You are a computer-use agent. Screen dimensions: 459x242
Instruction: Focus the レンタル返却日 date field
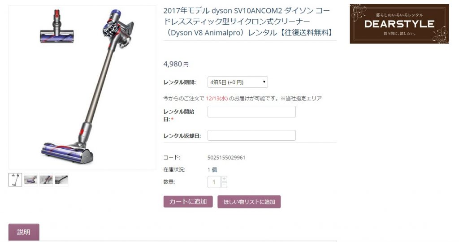click(x=251, y=135)
